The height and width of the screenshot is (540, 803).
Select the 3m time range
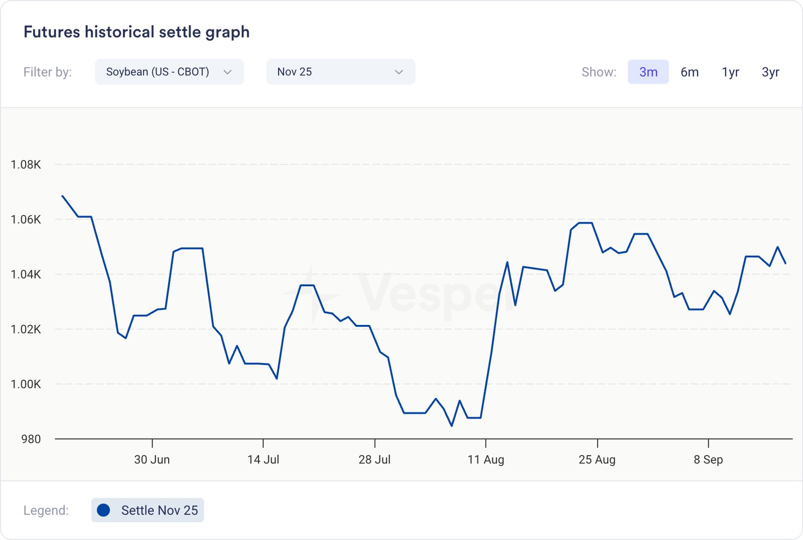(x=648, y=72)
